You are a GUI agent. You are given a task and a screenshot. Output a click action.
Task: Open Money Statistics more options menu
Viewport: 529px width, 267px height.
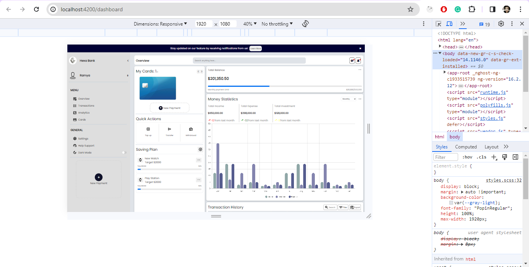coord(360,99)
